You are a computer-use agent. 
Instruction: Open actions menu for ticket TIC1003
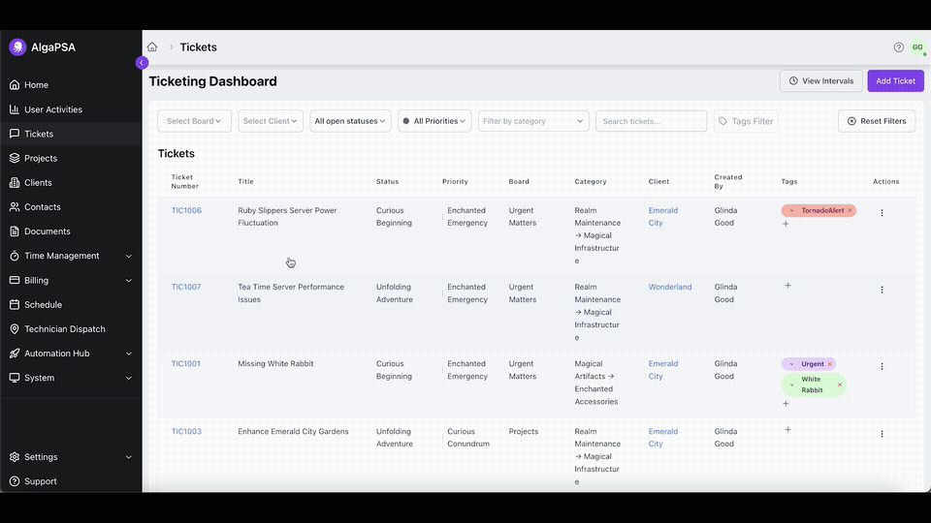[881, 434]
